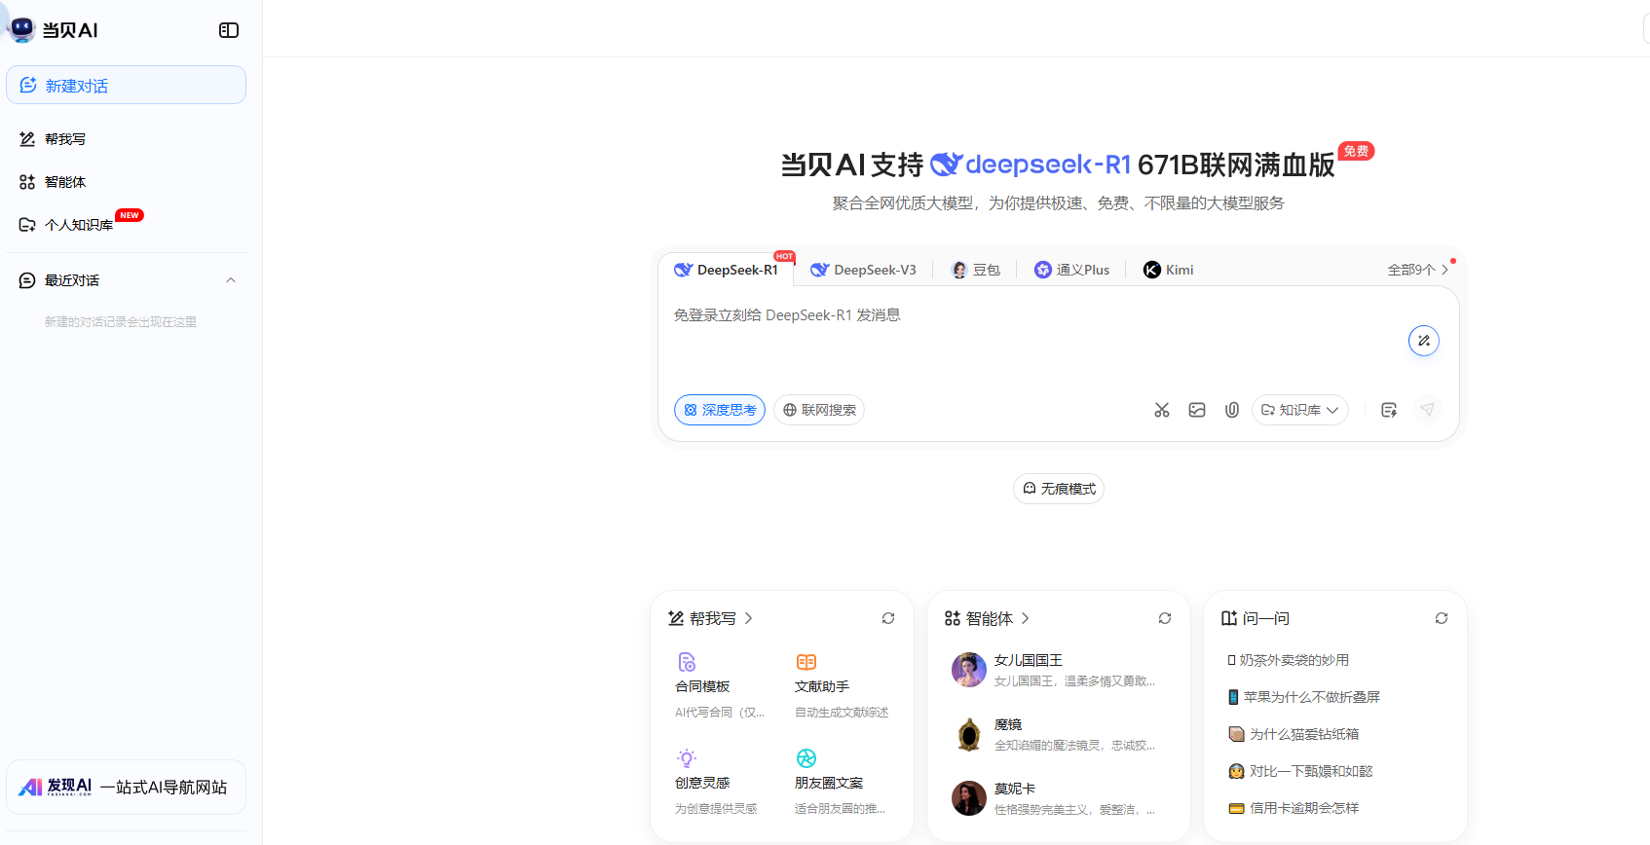This screenshot has width=1650, height=845.
Task: Toggle 无痕模式 incognito mode
Action: (x=1059, y=489)
